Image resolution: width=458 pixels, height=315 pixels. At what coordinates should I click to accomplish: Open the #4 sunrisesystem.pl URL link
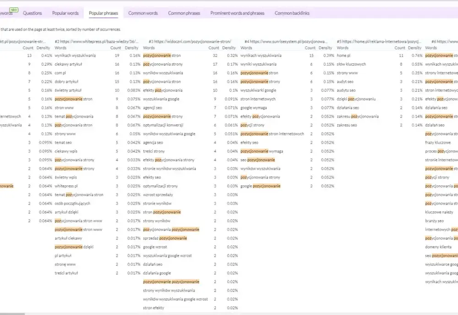(x=286, y=42)
